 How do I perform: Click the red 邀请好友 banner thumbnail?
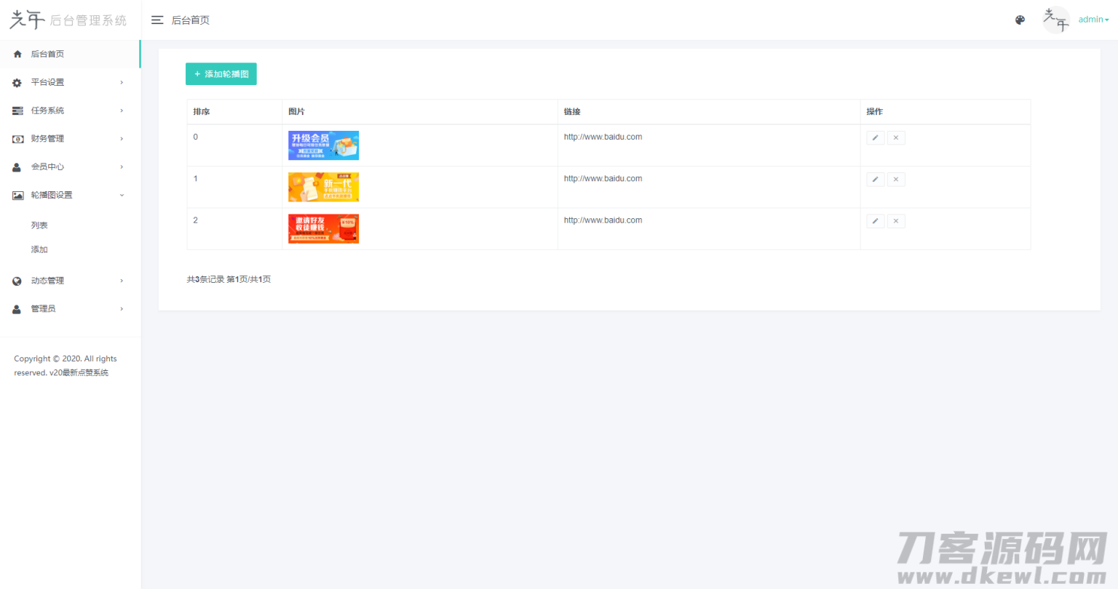tap(323, 228)
